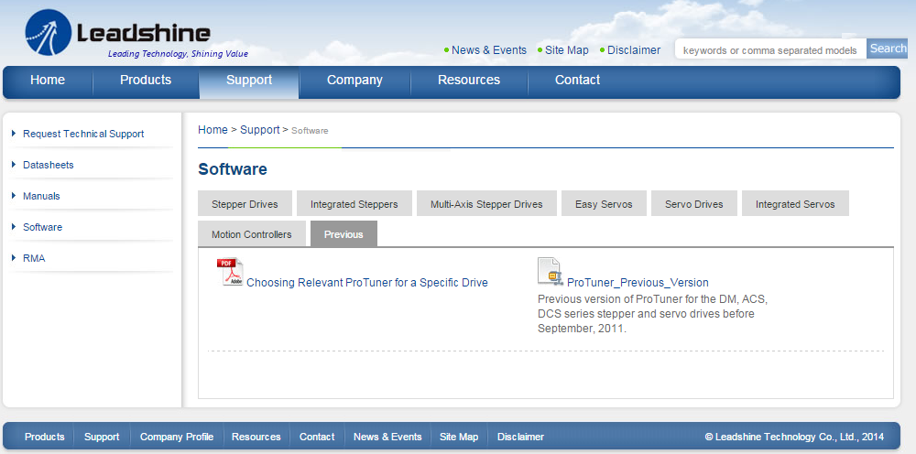Open Request Technical Support in sidebar

coord(83,134)
